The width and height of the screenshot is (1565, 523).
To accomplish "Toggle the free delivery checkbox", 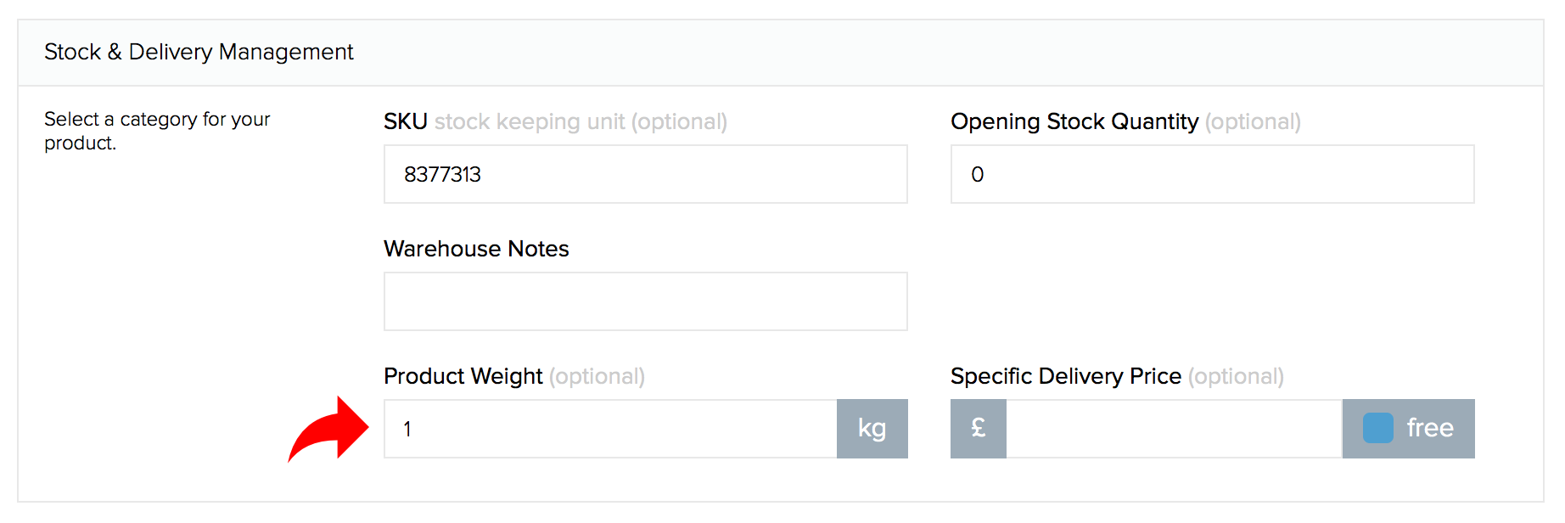I will [1378, 428].
